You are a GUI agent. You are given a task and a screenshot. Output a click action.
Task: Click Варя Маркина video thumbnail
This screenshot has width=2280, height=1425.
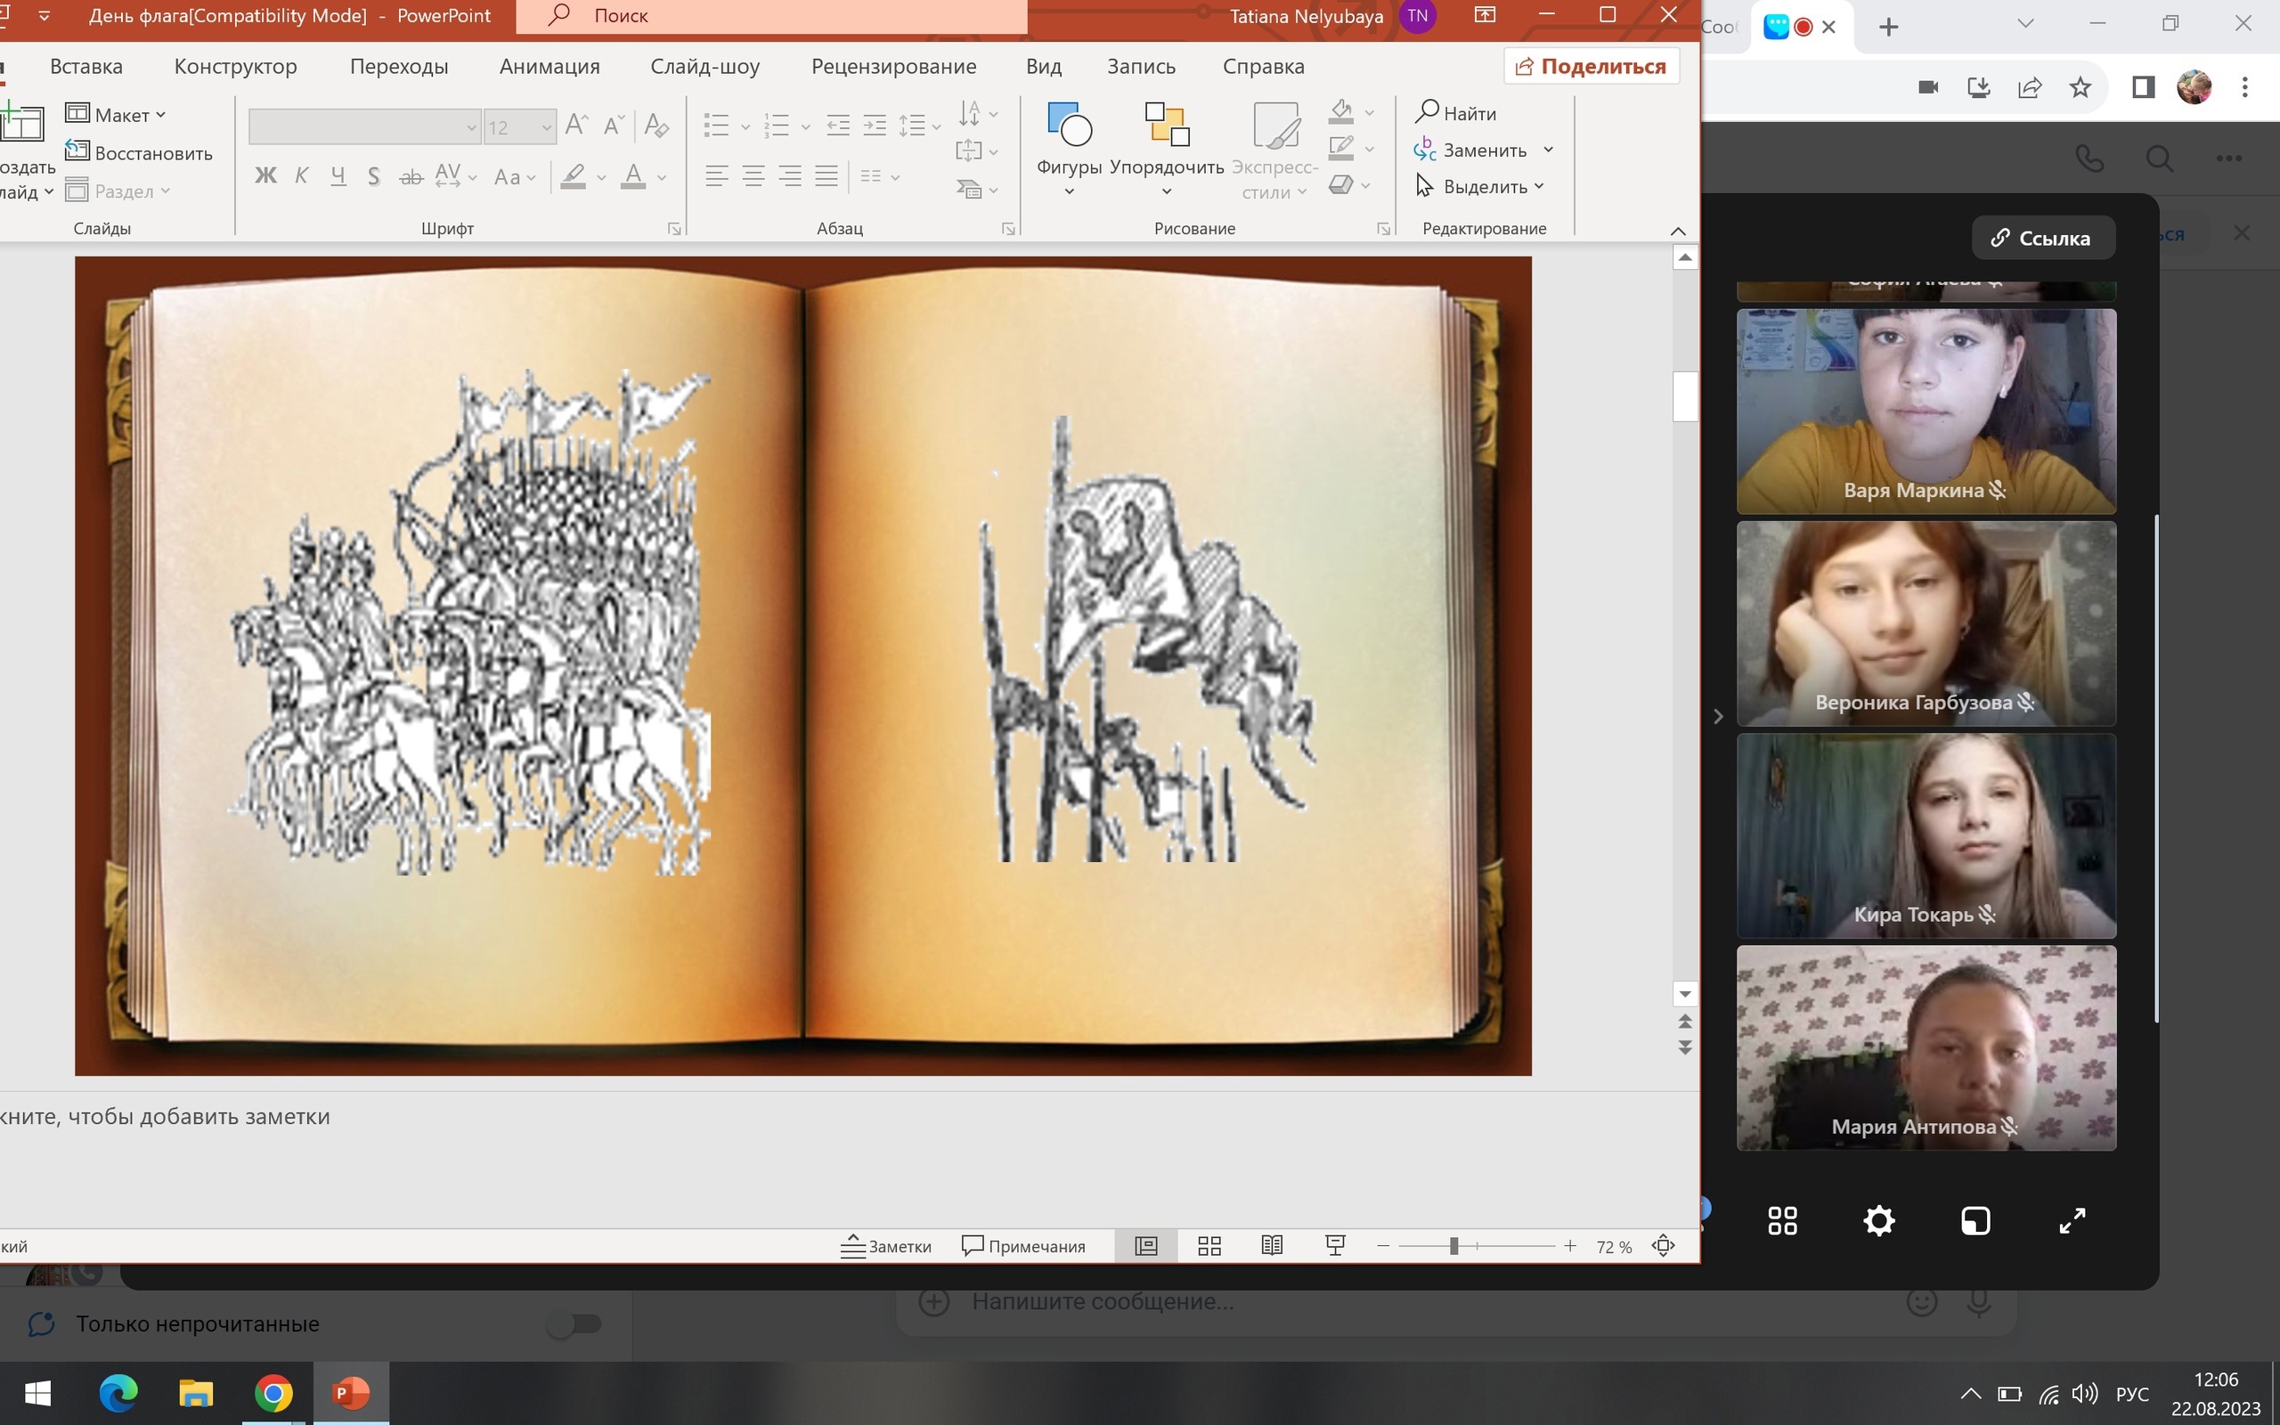[x=1926, y=411]
